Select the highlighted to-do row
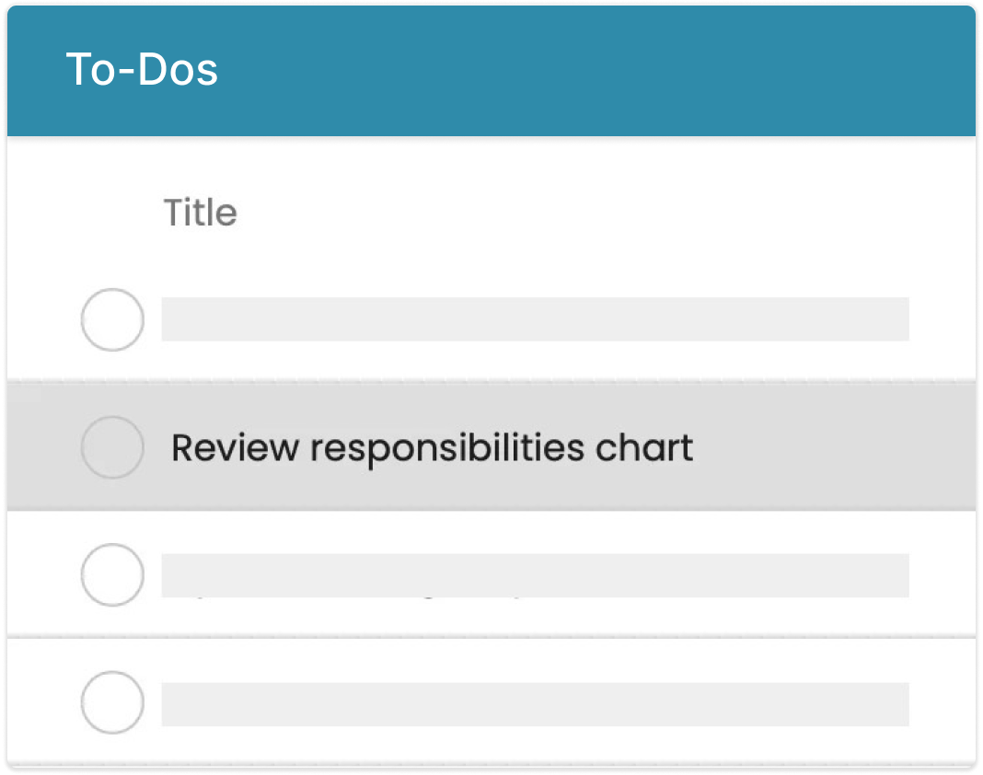Viewport: 983px width, 775px height. [491, 447]
